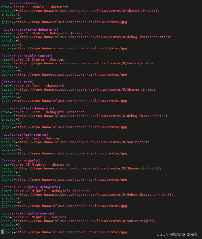Click the baseurl ending in 'source/stable'

click(77, 63)
